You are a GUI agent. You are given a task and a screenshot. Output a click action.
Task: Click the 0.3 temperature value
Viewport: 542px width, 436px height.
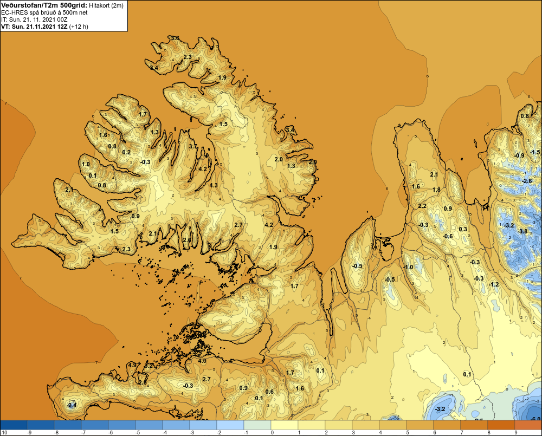463,229
